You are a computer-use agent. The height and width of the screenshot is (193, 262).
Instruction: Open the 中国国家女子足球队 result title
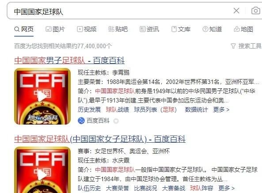tap(100, 139)
